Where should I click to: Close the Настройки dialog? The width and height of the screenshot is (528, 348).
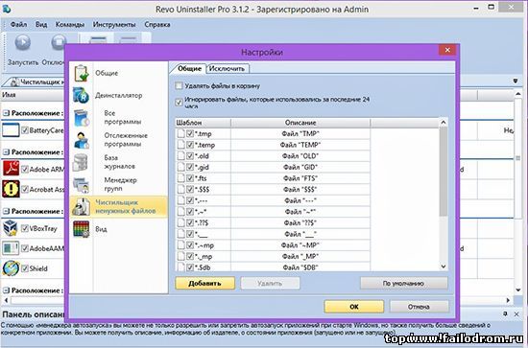[447, 50]
